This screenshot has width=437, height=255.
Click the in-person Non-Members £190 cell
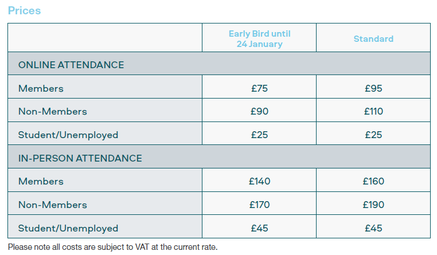tap(373, 205)
